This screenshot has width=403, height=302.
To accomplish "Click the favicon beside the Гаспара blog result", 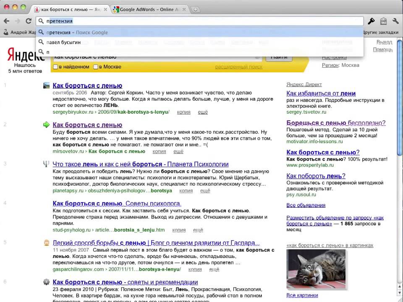I will [46, 243].
